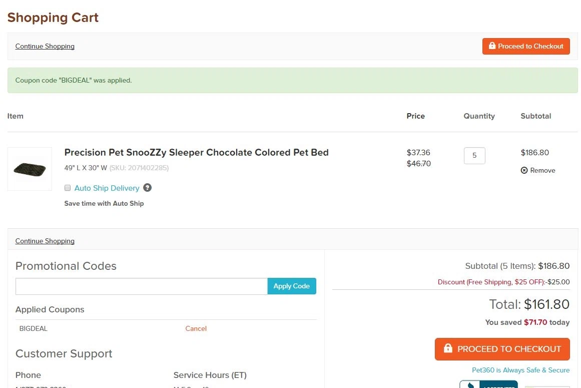Click lock icon in bottom PROCEED TO CHECKOUT
The height and width of the screenshot is (388, 581).
[448, 348]
